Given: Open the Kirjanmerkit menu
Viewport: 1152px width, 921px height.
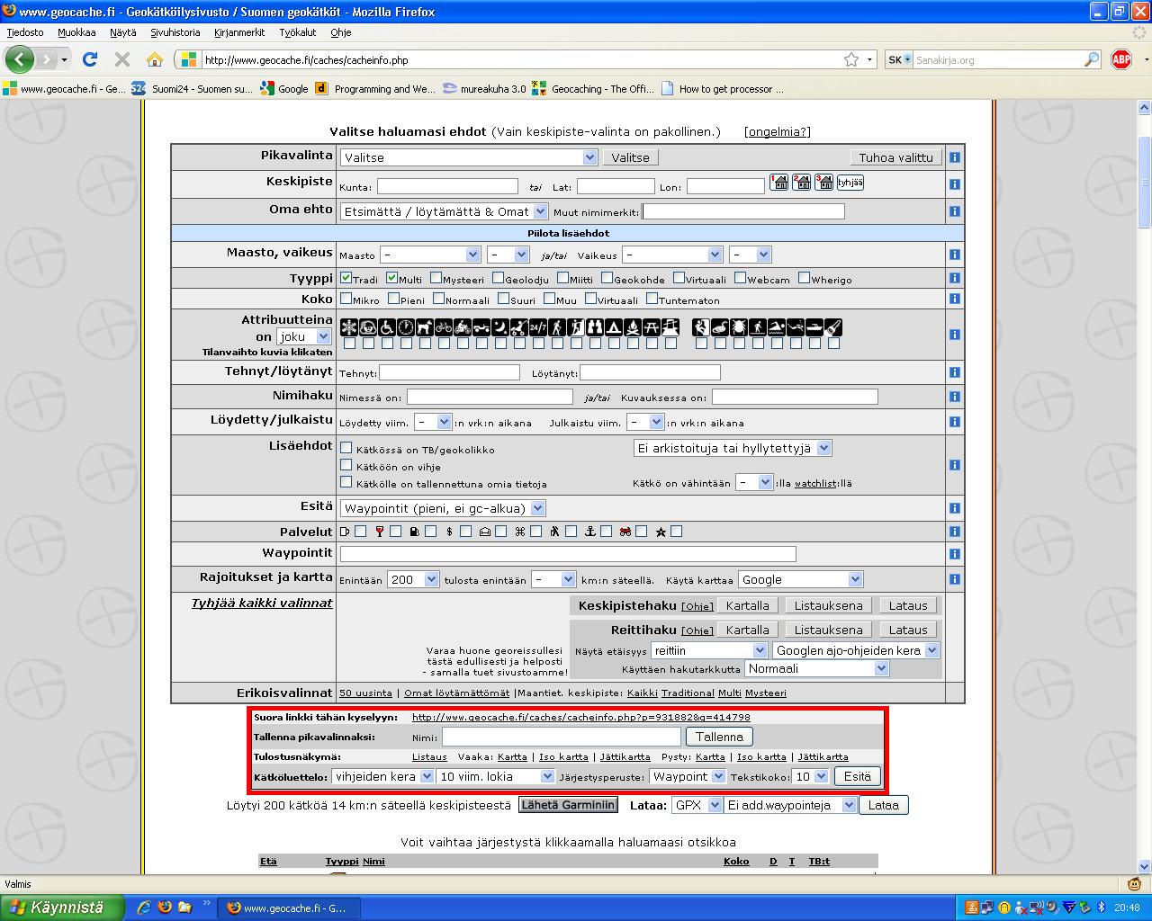Looking at the screenshot, I should [x=239, y=32].
